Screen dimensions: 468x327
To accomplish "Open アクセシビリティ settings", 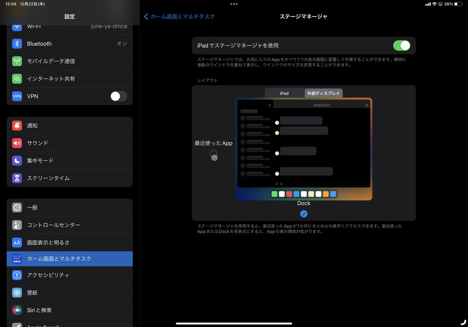I will point(70,275).
